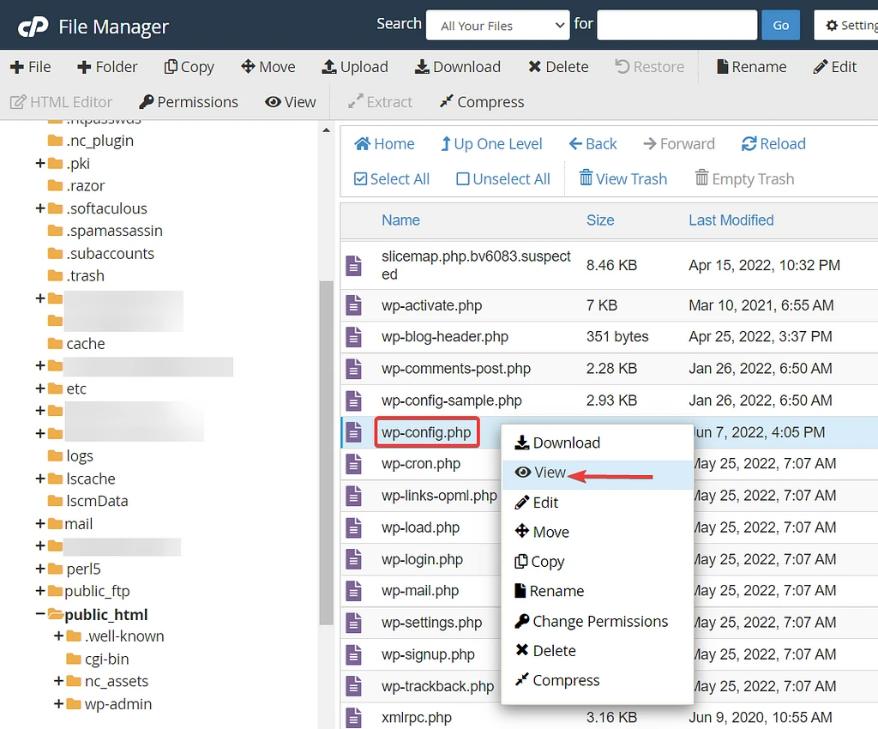878x729 pixels.
Task: Expand the wp-admin folder
Action: pos(59,704)
